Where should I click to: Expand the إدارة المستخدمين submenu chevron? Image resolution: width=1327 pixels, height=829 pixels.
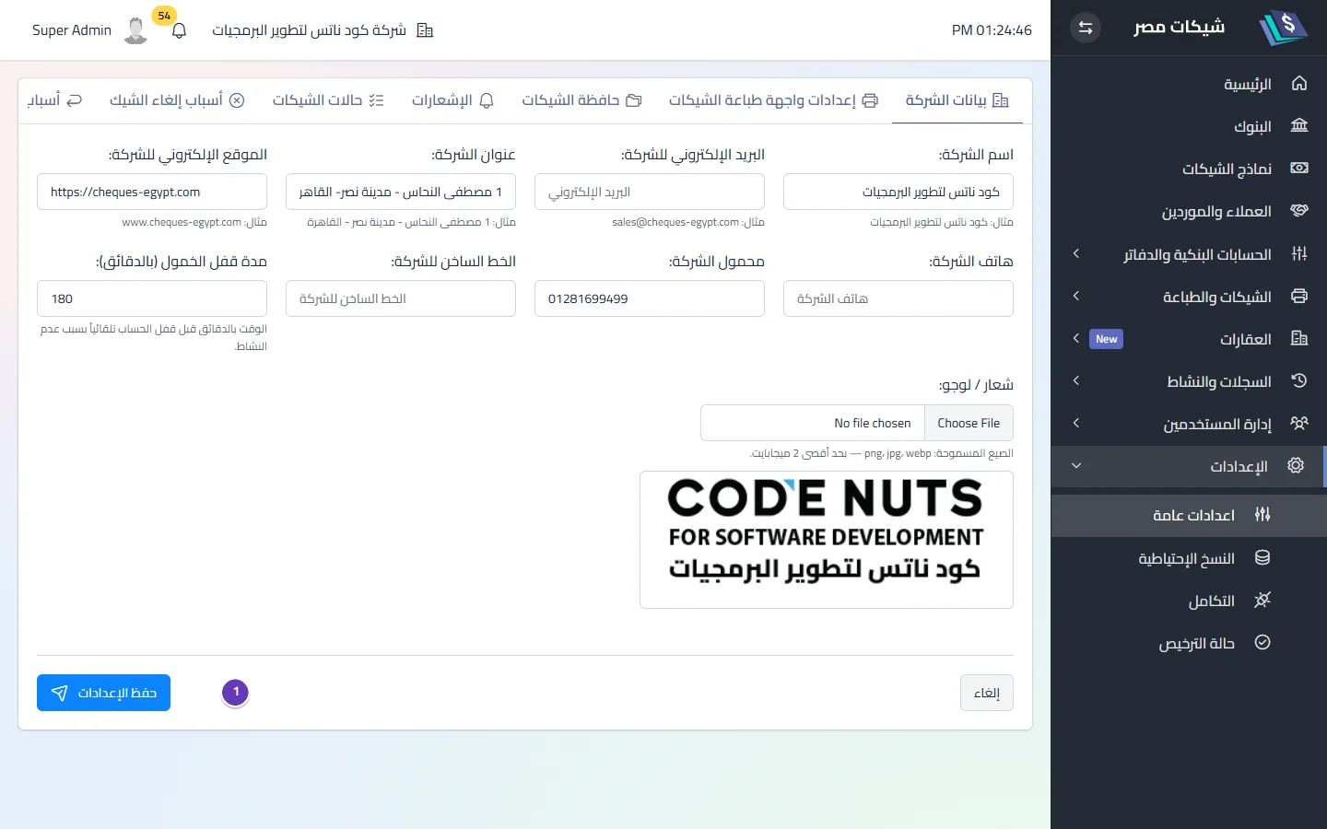[x=1075, y=423]
